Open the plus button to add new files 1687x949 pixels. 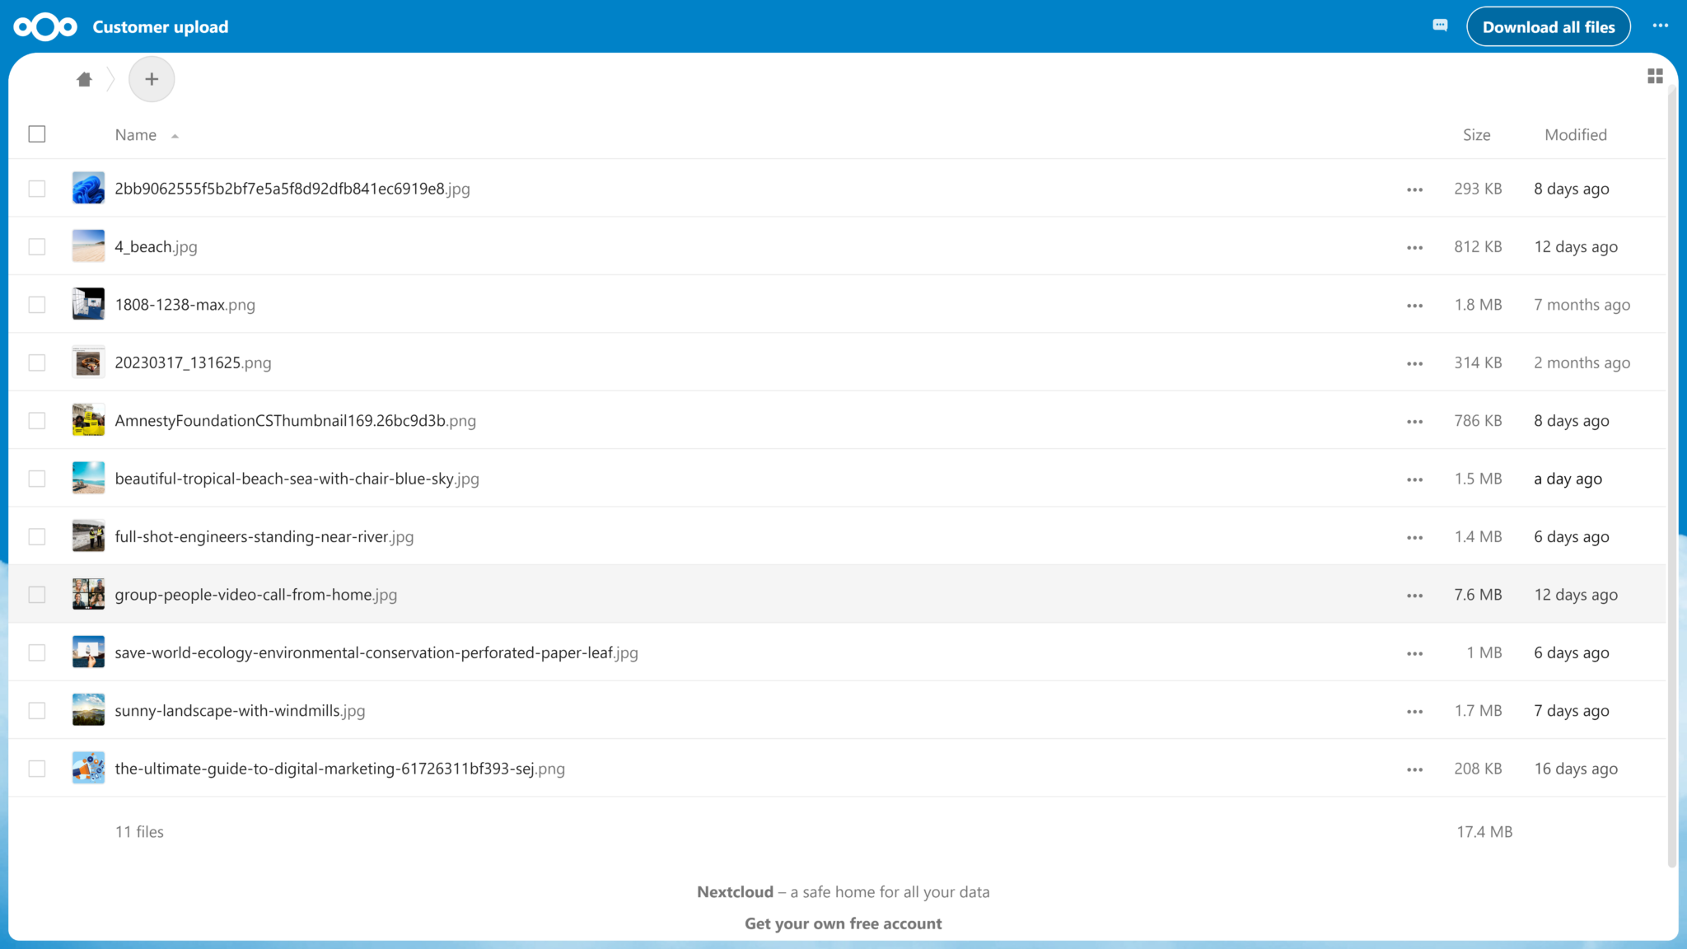[x=152, y=78]
